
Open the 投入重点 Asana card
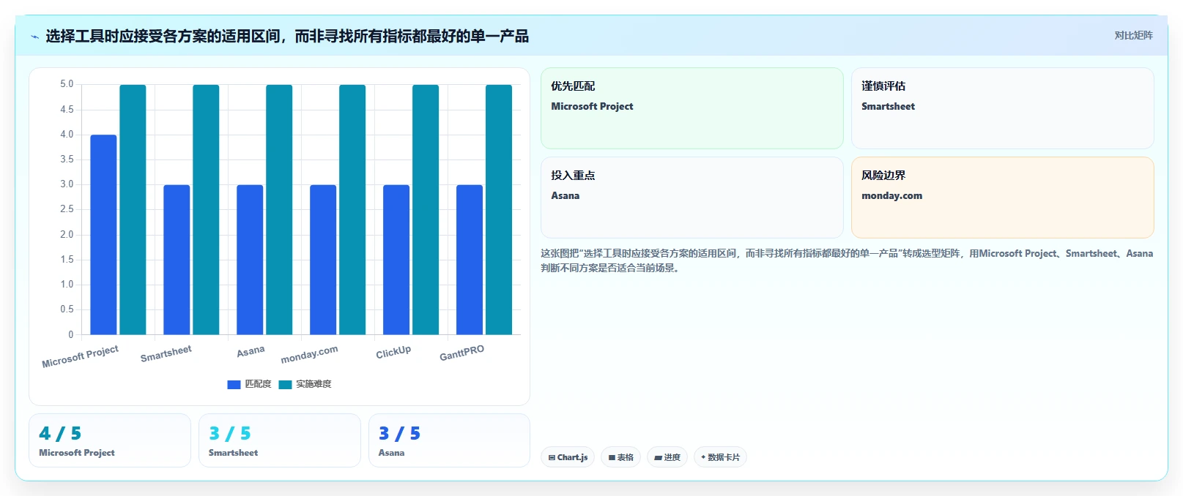click(x=692, y=198)
